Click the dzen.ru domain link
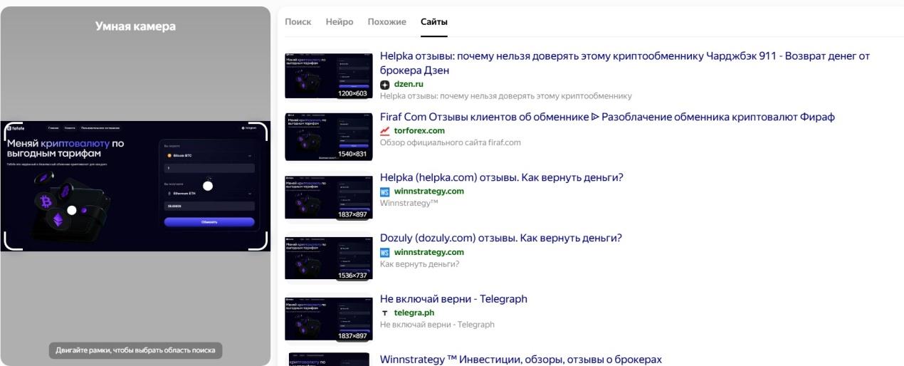 [x=409, y=85]
